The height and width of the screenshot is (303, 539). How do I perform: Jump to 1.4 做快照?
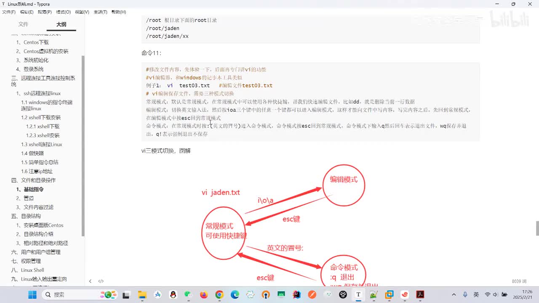[32, 153]
